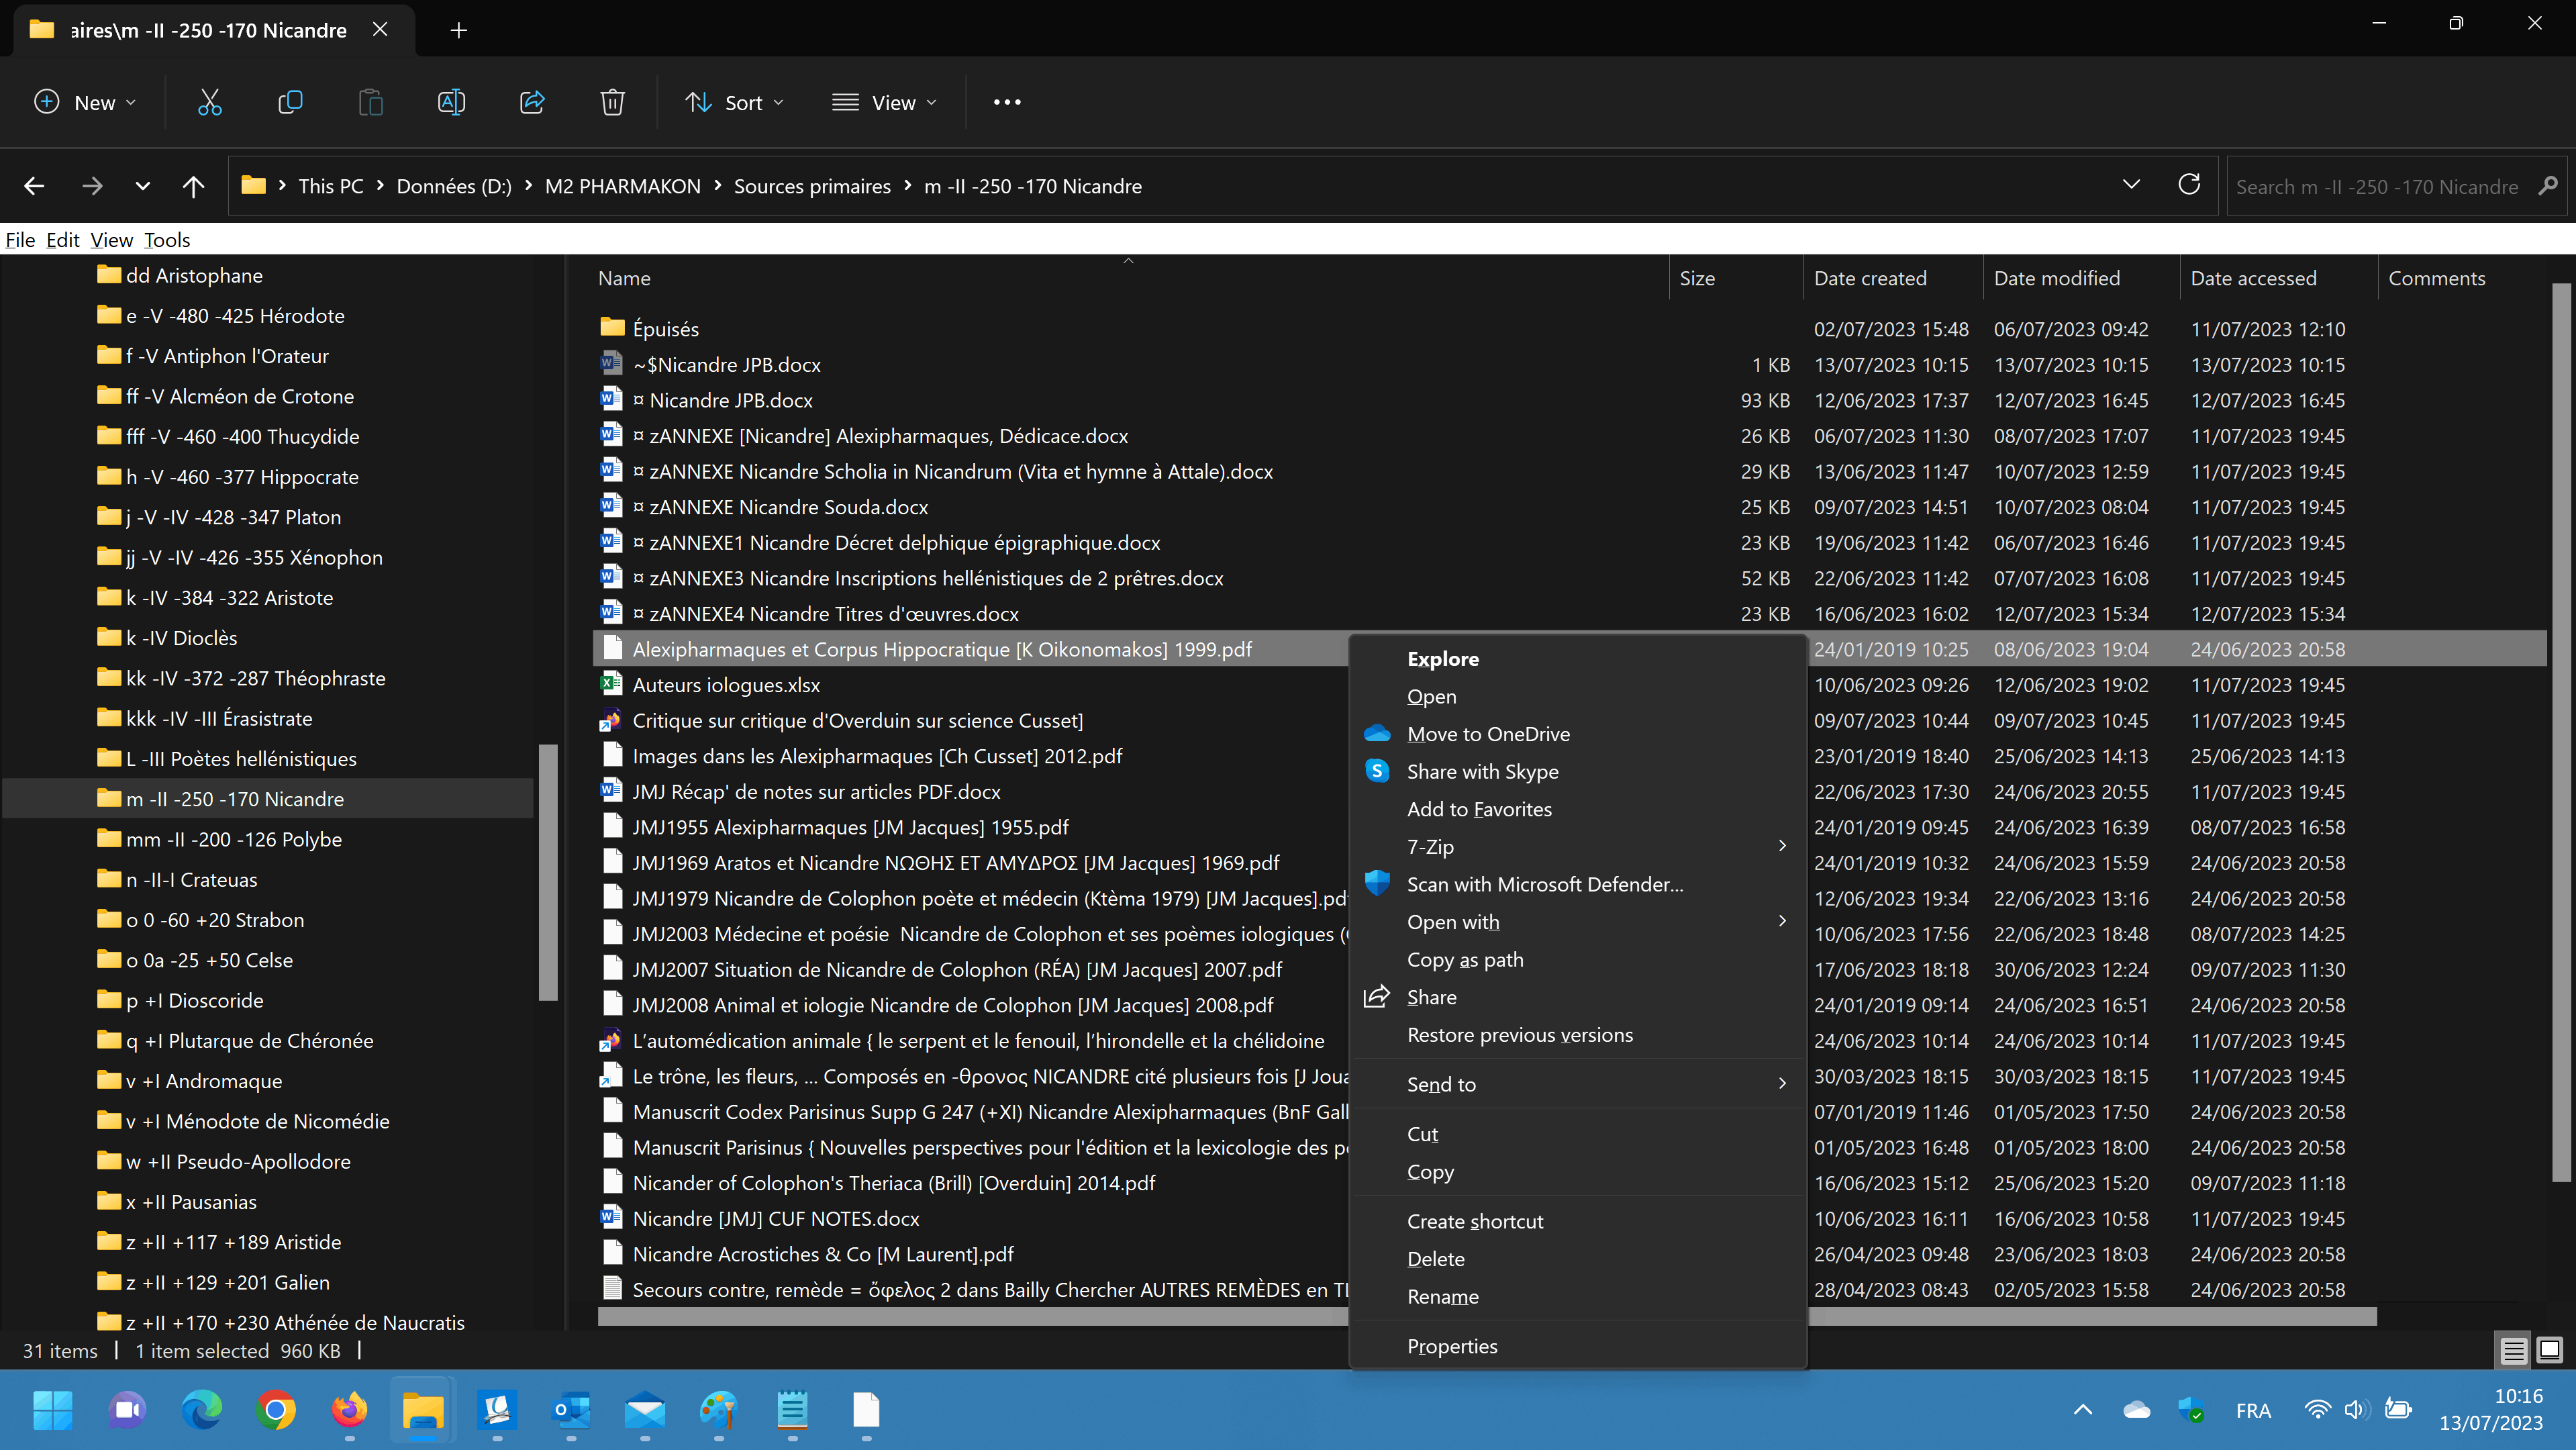Click the Copy icon in toolbar
The image size is (2576, 1450).
[290, 102]
